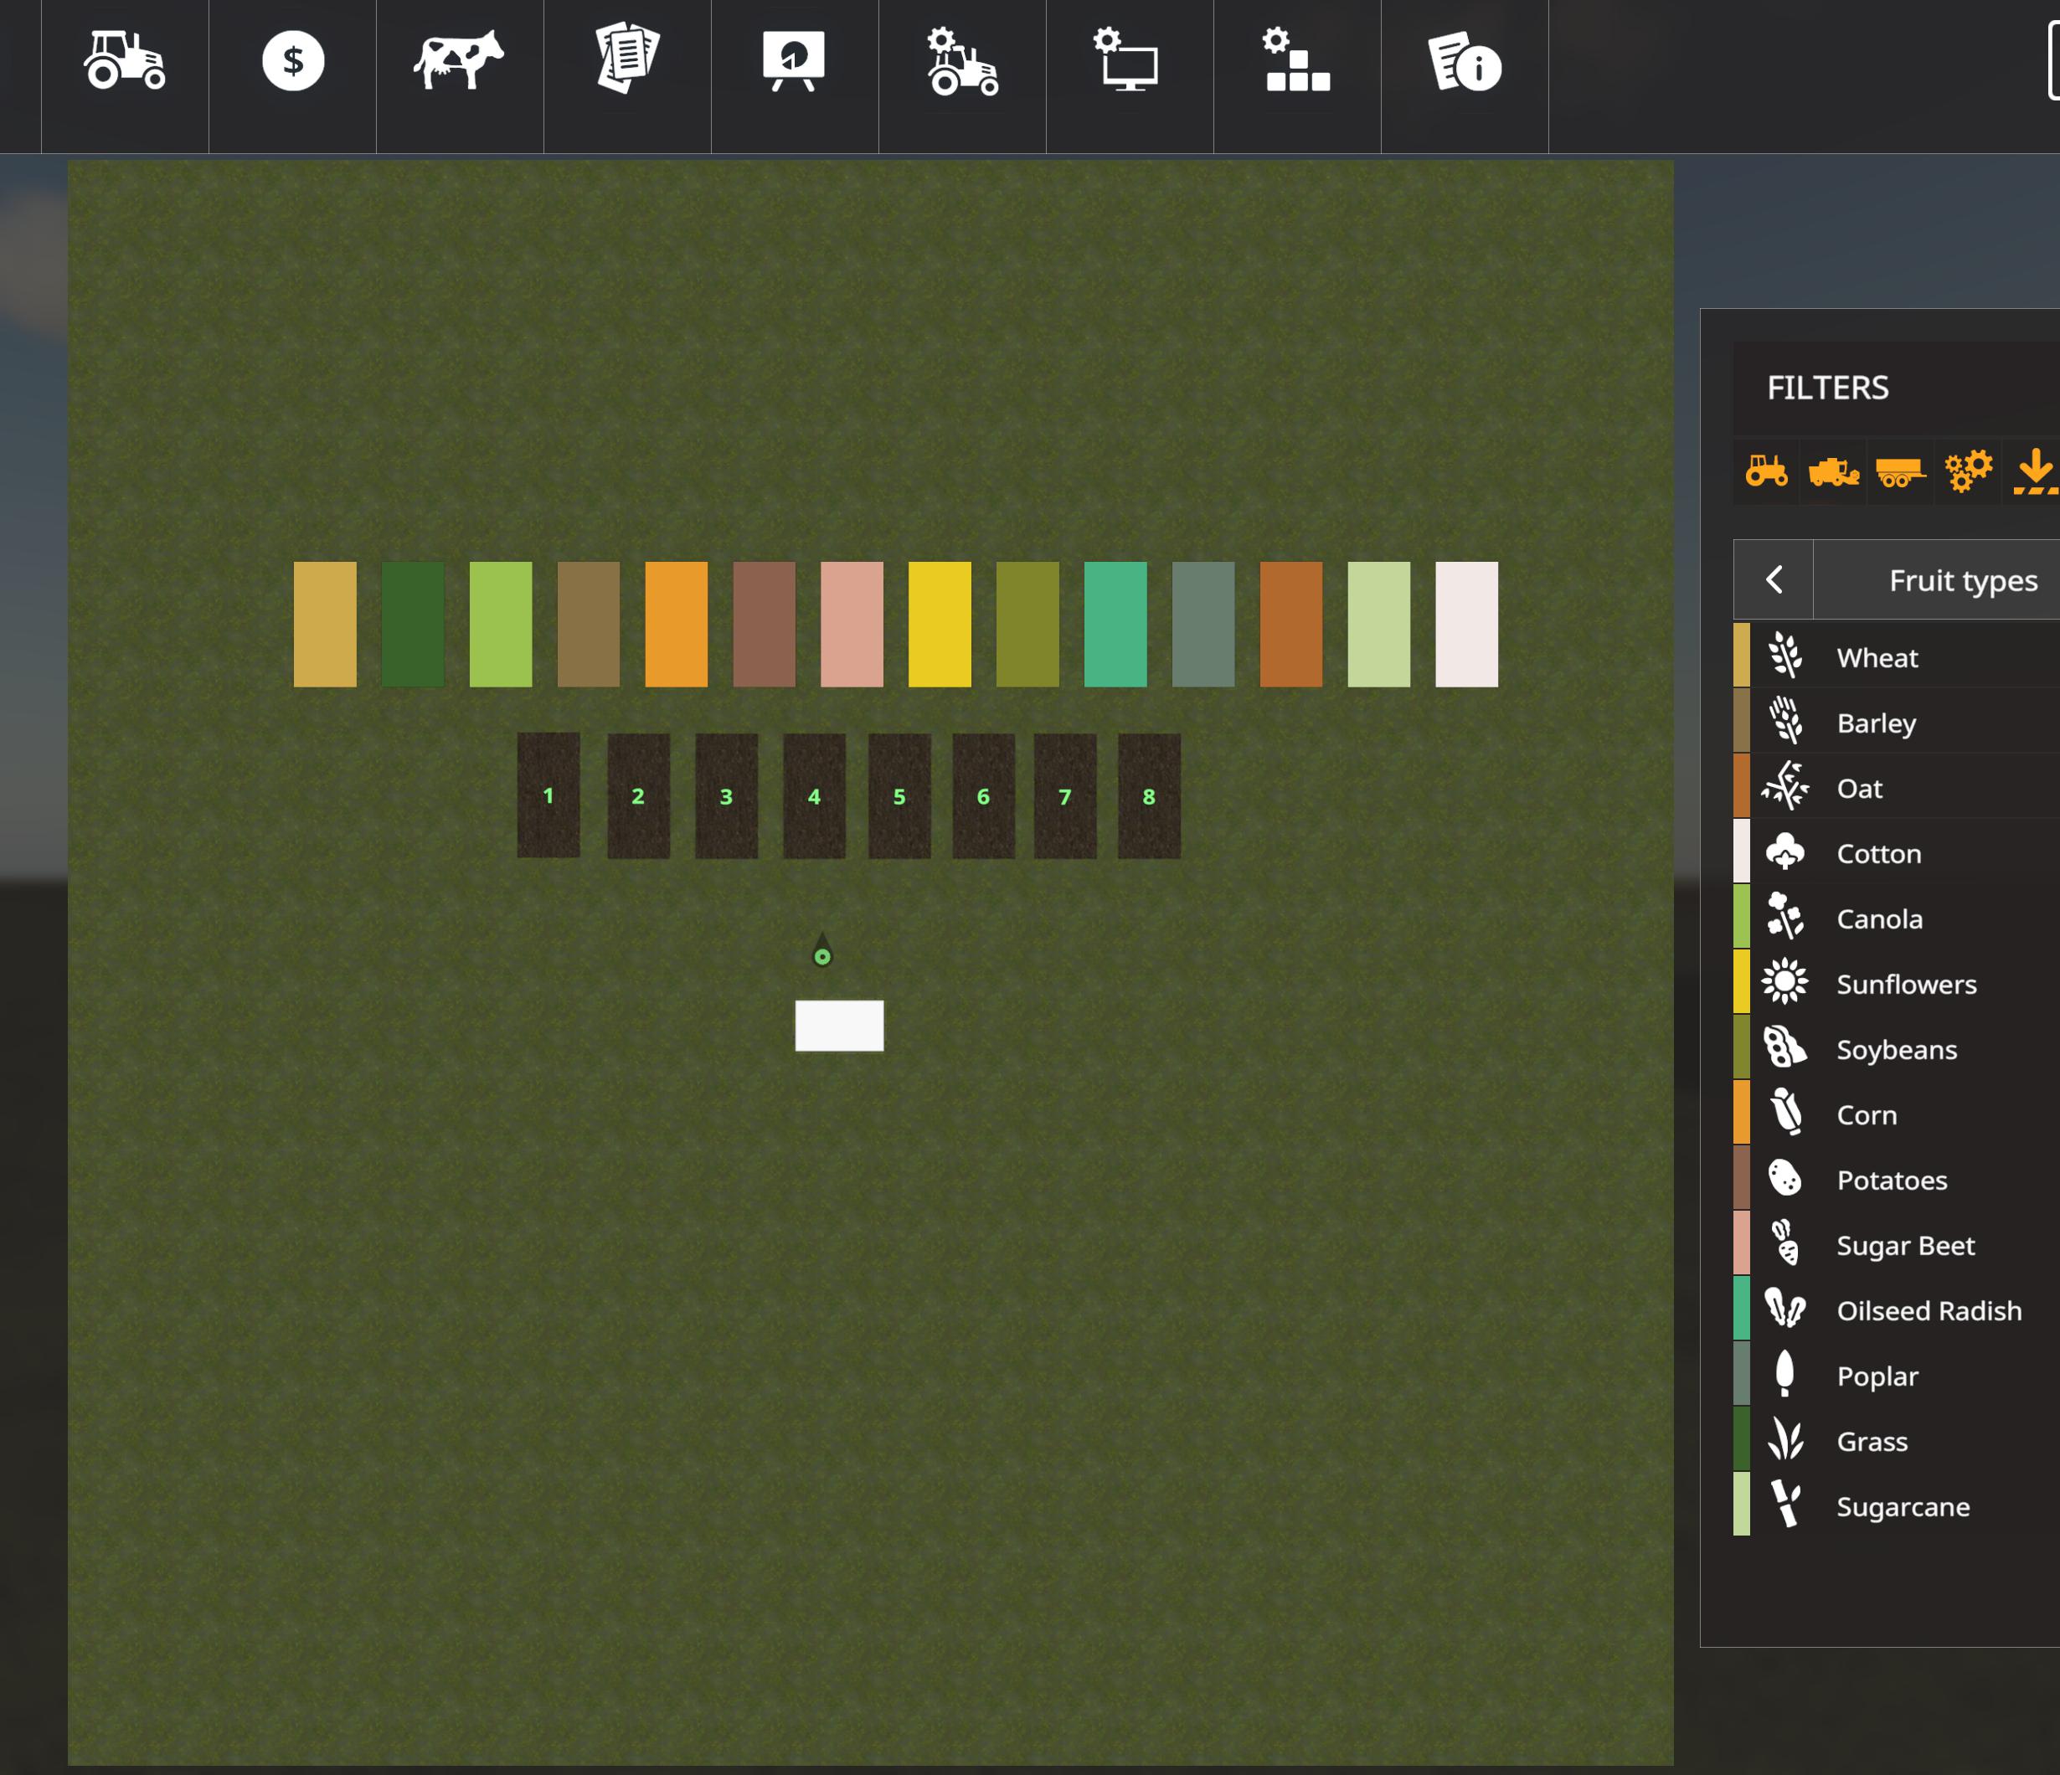Select field number 7 on map

pos(1065,796)
